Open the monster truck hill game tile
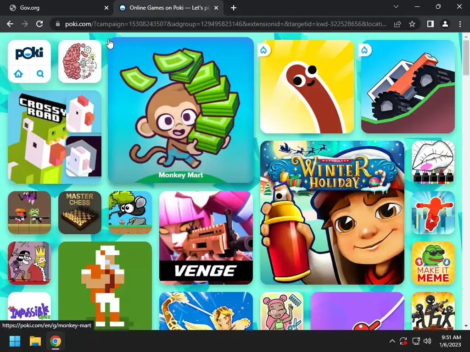Screen dimensions: 470x352 (x=408, y=87)
